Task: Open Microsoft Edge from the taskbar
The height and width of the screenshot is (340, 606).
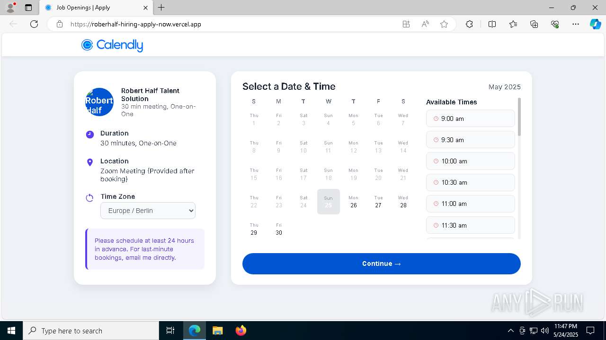Action: [195, 331]
